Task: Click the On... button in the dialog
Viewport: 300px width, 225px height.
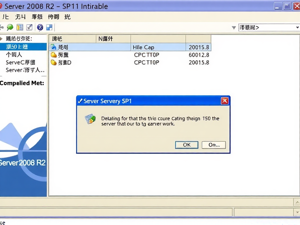Action: point(213,145)
